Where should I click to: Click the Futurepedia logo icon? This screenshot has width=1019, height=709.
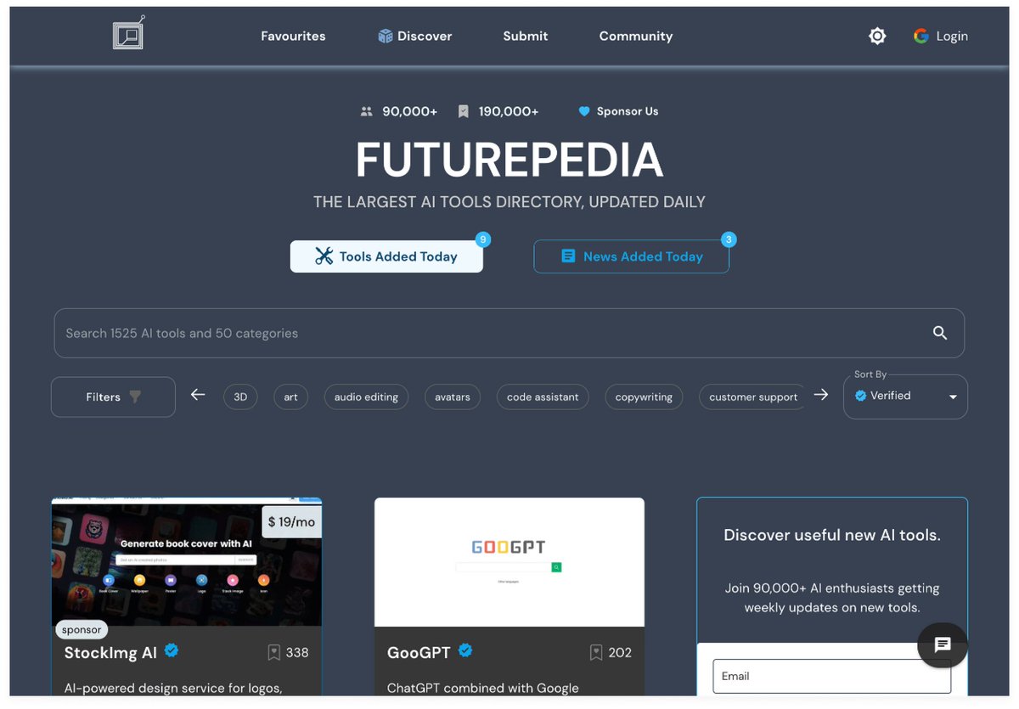(129, 33)
